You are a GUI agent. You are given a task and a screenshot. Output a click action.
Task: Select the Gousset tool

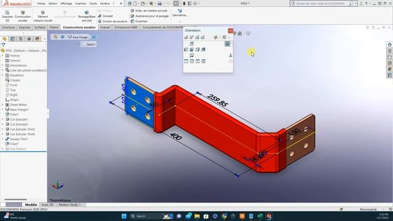106,16
